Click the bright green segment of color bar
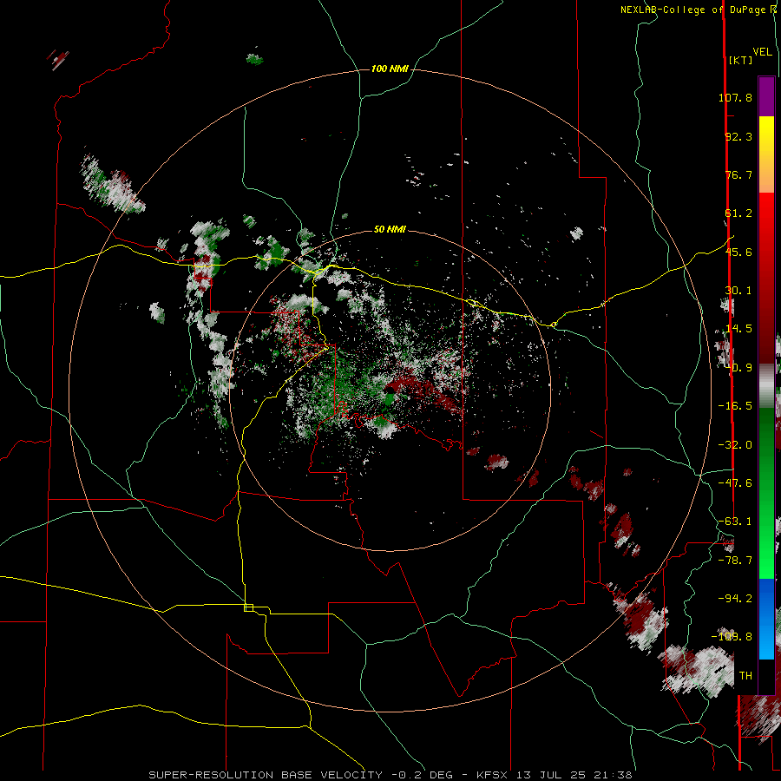The image size is (781, 781). tap(766, 550)
